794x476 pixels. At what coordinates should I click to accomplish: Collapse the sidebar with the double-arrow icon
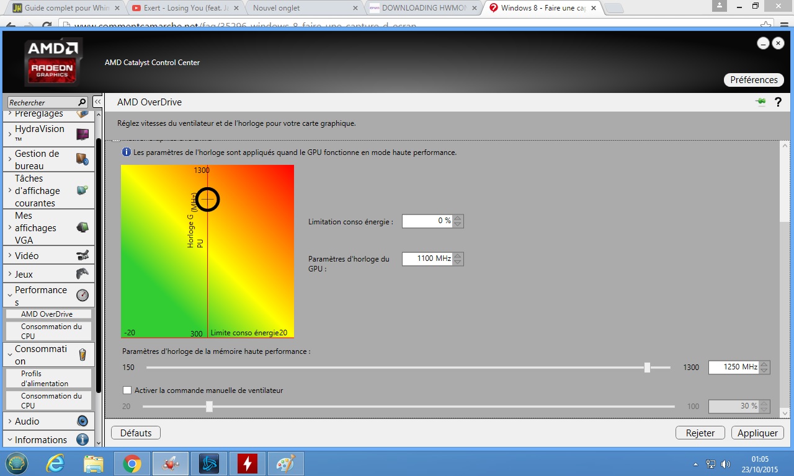pyautogui.click(x=98, y=102)
